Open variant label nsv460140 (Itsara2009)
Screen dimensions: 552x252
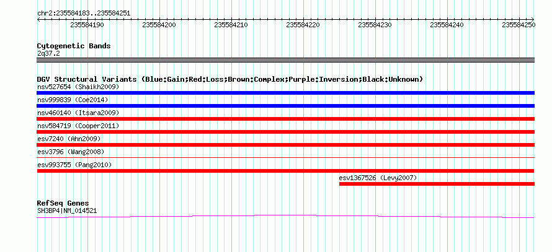point(78,113)
